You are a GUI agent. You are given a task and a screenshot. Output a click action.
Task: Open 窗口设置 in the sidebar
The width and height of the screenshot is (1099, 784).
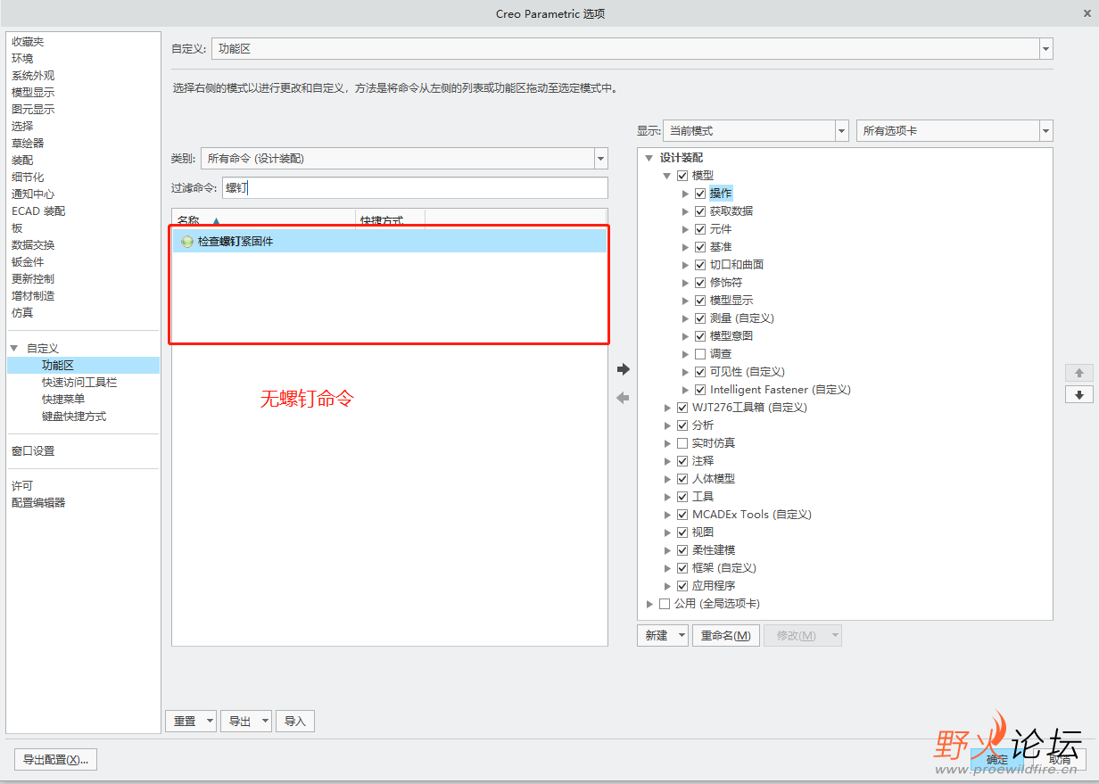click(33, 451)
